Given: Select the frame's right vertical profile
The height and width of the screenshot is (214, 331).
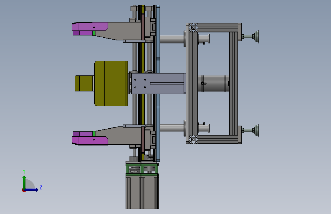Looking at the screenshot, I should [x=234, y=83].
